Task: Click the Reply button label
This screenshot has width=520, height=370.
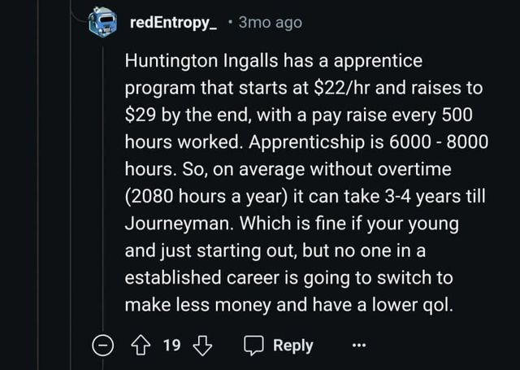Action: [291, 345]
